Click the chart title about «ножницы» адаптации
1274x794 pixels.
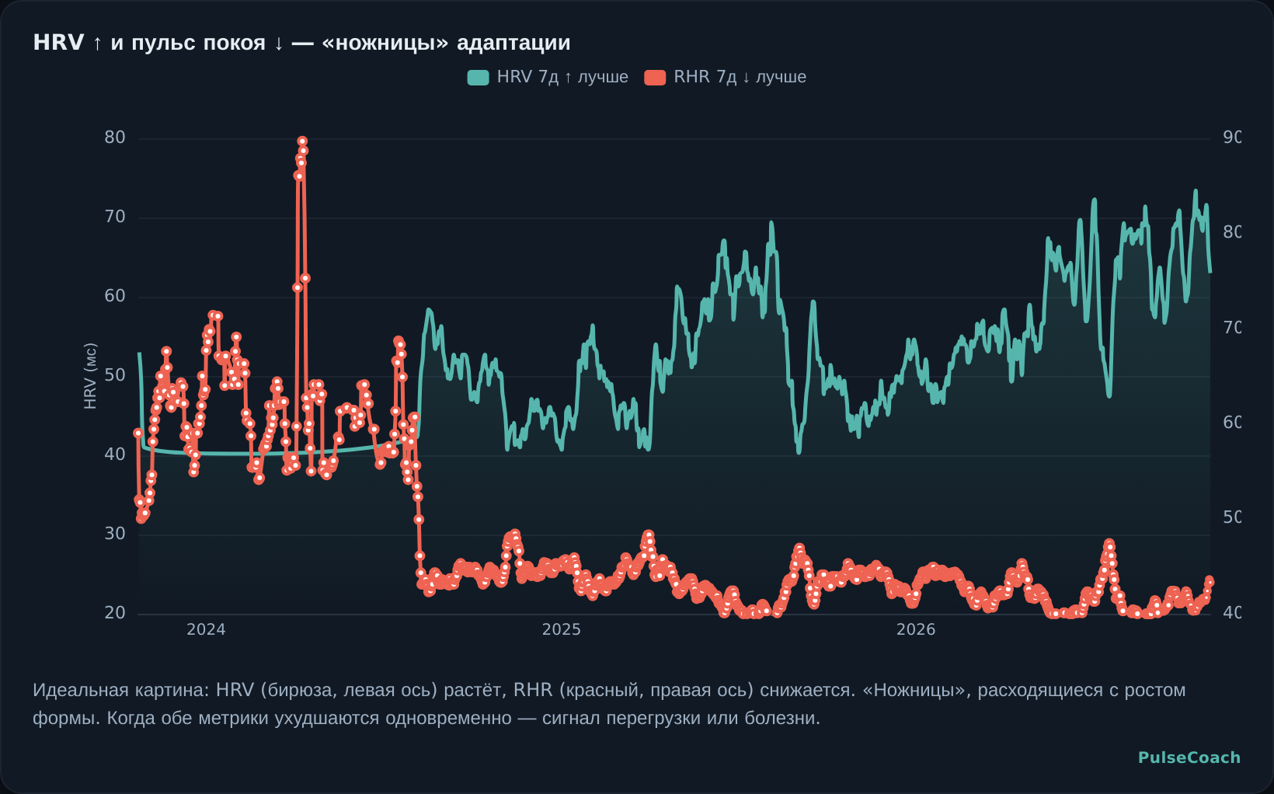[x=301, y=43]
